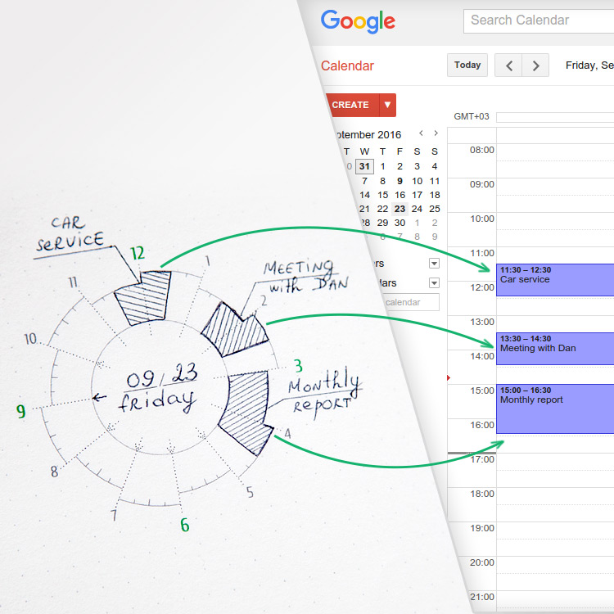Viewport: 614px width, 614px height.
Task: Go to the next day
Action: click(x=535, y=65)
